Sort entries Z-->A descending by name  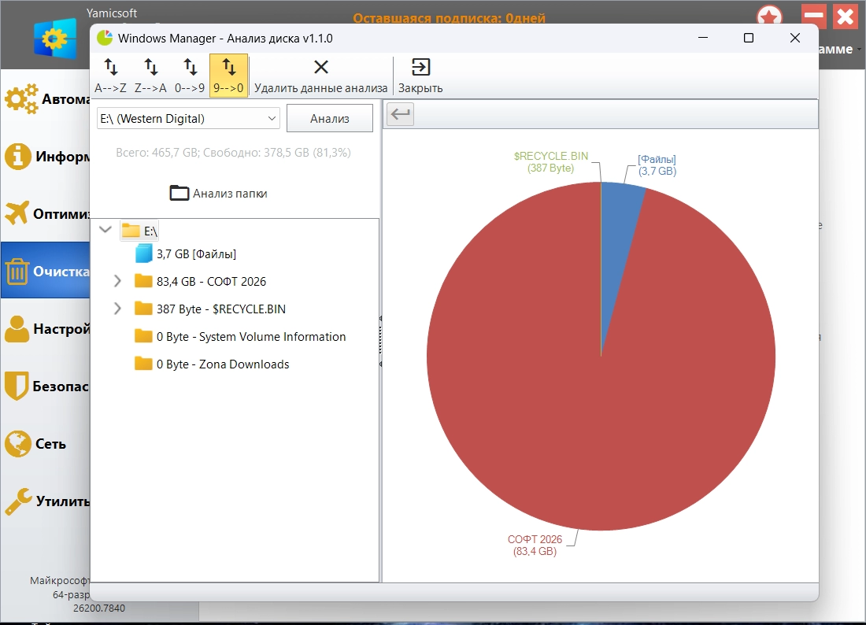150,76
